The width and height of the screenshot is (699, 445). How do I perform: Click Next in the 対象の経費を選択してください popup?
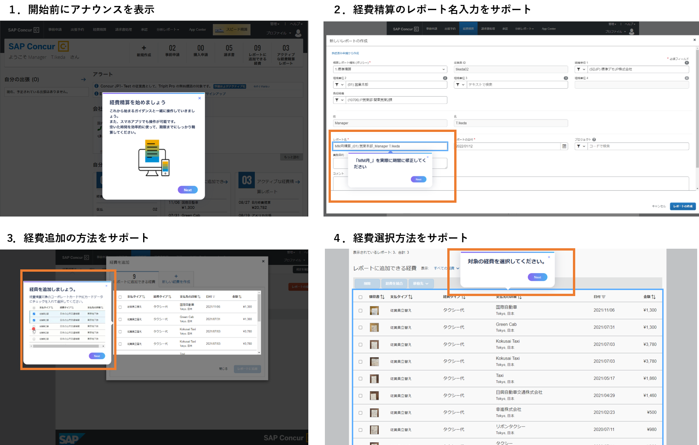coord(537,277)
